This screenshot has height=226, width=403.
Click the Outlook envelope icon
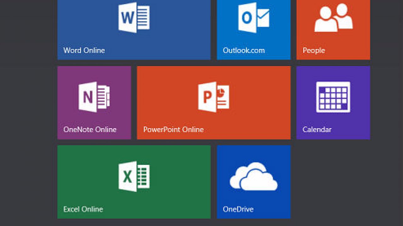tap(254, 17)
